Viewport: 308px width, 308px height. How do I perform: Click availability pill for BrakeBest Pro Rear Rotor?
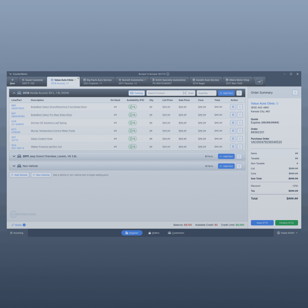click(x=133, y=115)
